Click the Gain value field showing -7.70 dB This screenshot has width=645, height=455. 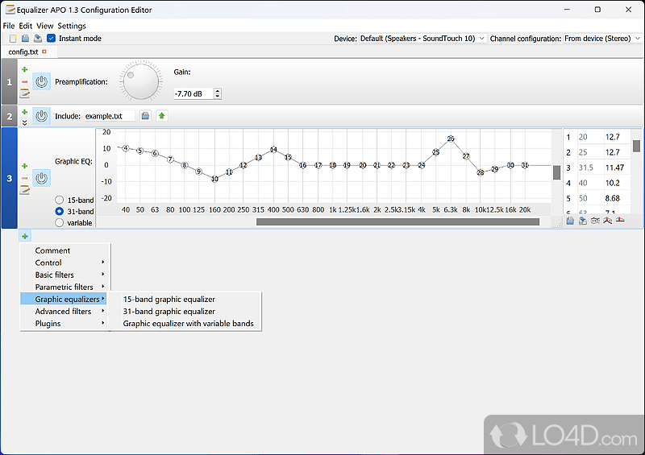coord(193,93)
